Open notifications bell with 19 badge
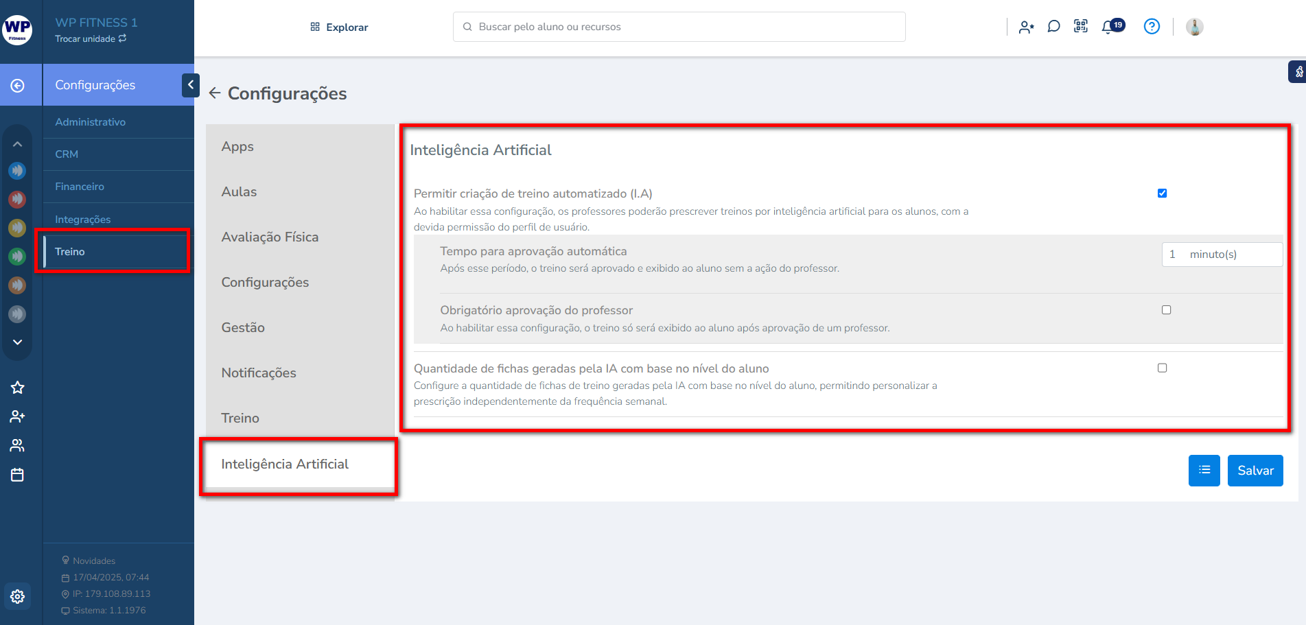 (1108, 27)
